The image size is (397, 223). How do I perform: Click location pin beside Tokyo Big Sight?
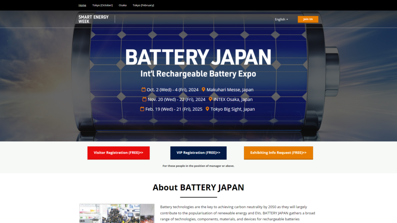(207, 109)
